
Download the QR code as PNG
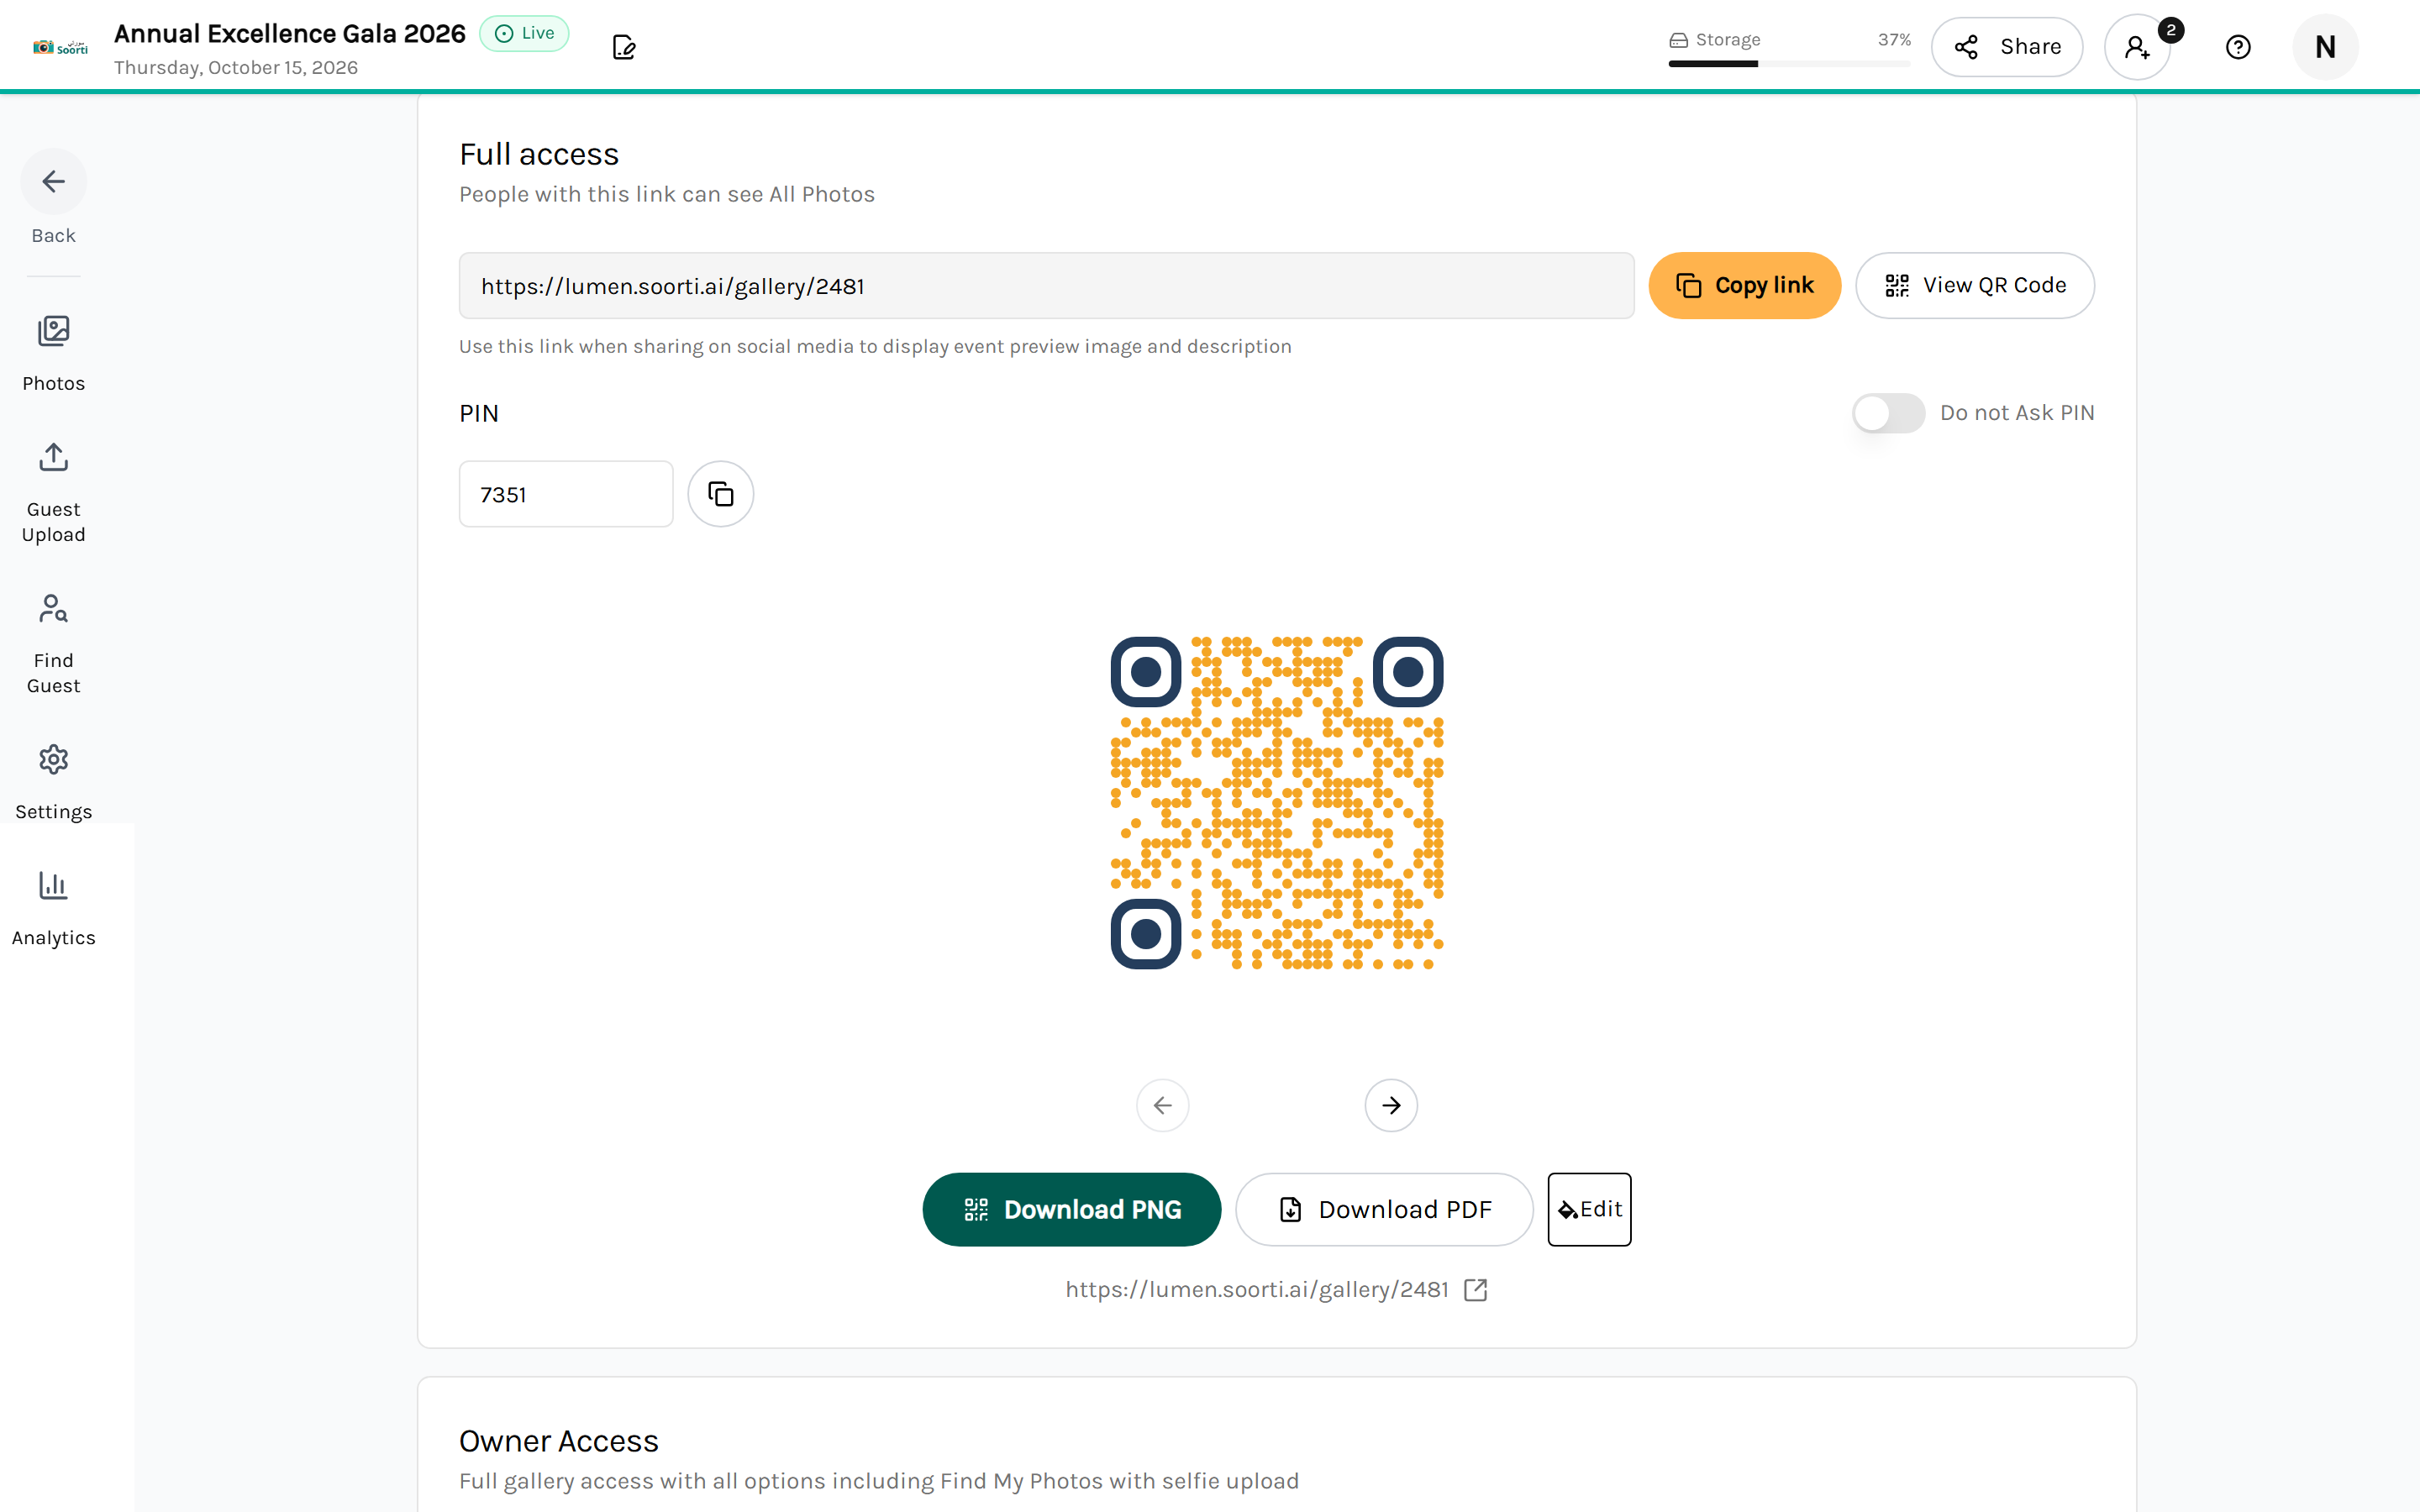[1071, 1210]
